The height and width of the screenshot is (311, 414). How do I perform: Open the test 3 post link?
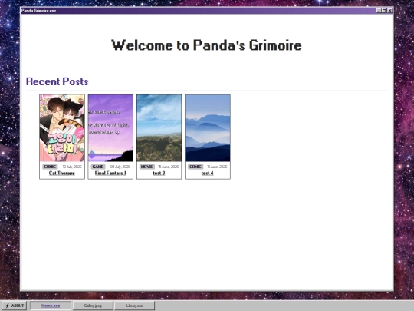click(x=159, y=174)
